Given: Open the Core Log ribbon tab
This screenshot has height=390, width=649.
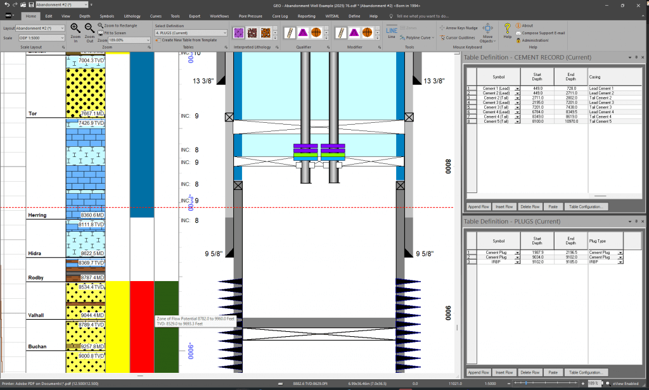Looking at the screenshot, I should click(x=280, y=16).
